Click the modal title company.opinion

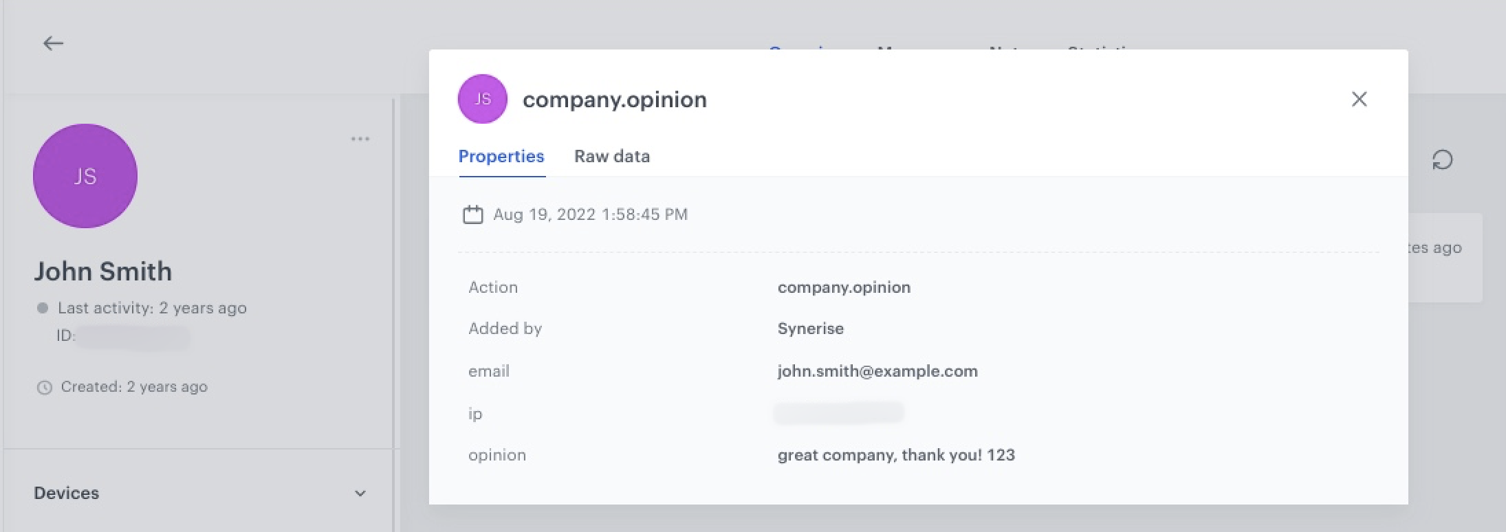615,100
